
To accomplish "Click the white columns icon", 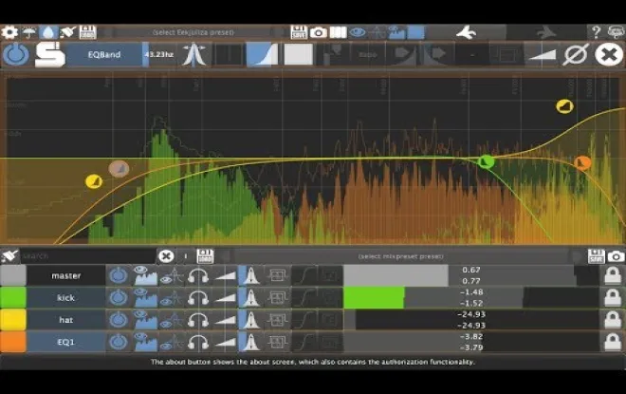I will pos(338,32).
